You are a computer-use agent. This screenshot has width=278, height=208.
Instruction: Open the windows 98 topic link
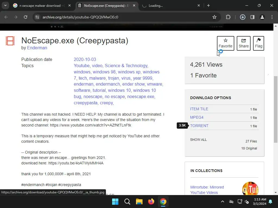[x=104, y=72]
